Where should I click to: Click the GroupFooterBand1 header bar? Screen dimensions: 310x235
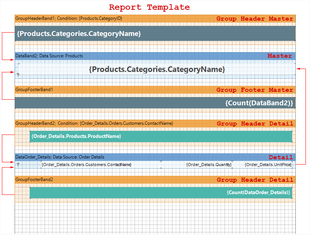point(112,90)
